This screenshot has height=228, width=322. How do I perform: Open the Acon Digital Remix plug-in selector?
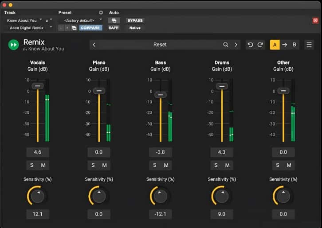coord(30,28)
